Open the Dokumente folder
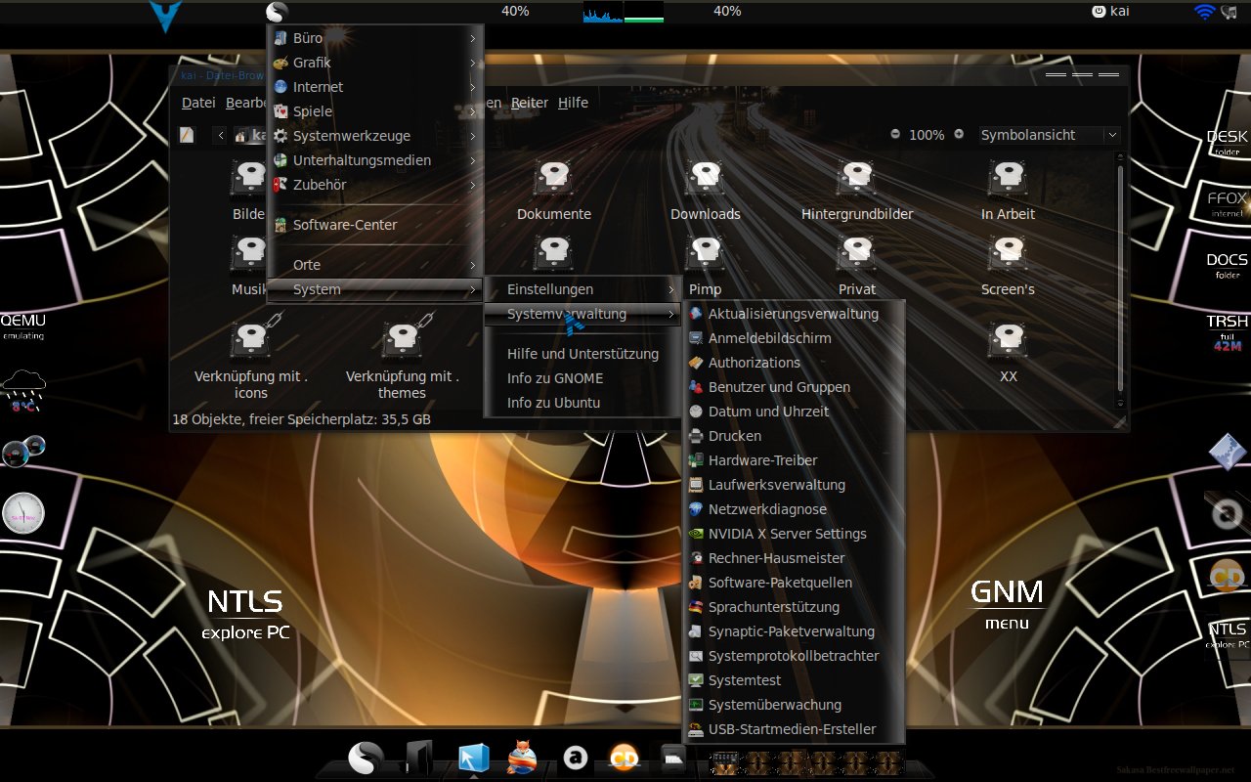Screen dimensions: 1251x782 pos(554,192)
